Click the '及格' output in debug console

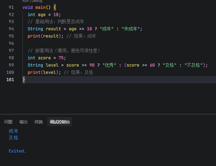click(14, 138)
